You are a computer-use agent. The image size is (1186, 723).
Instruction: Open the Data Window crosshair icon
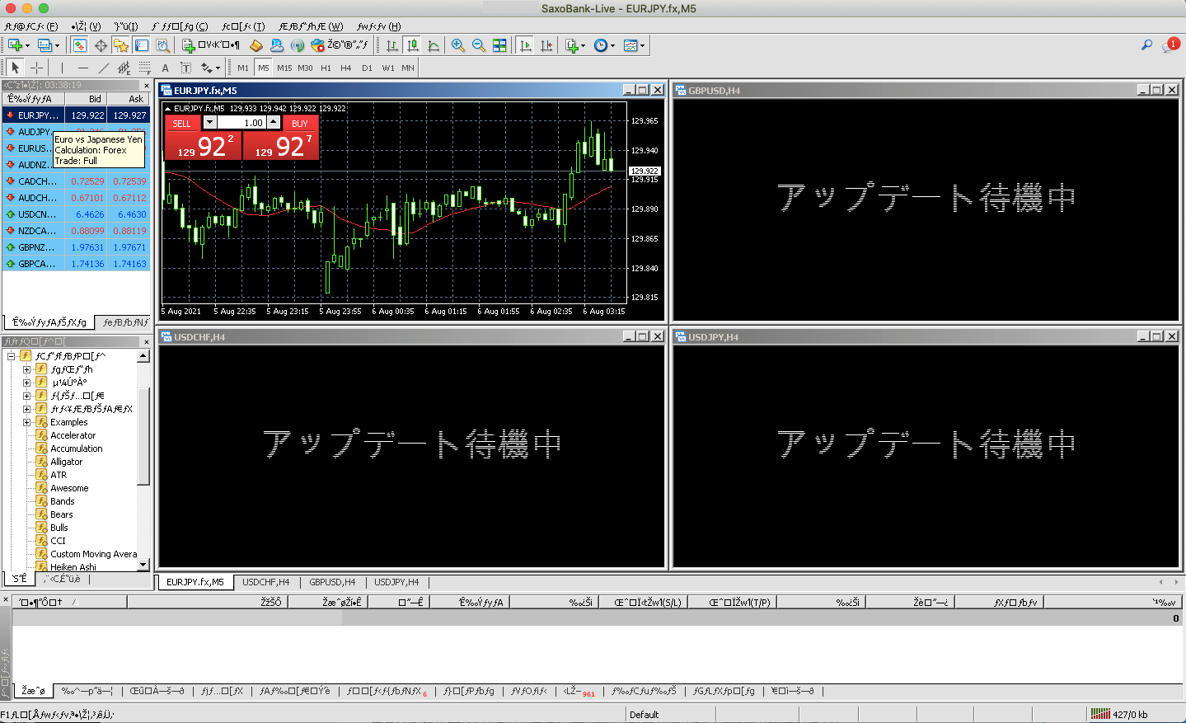(x=101, y=45)
